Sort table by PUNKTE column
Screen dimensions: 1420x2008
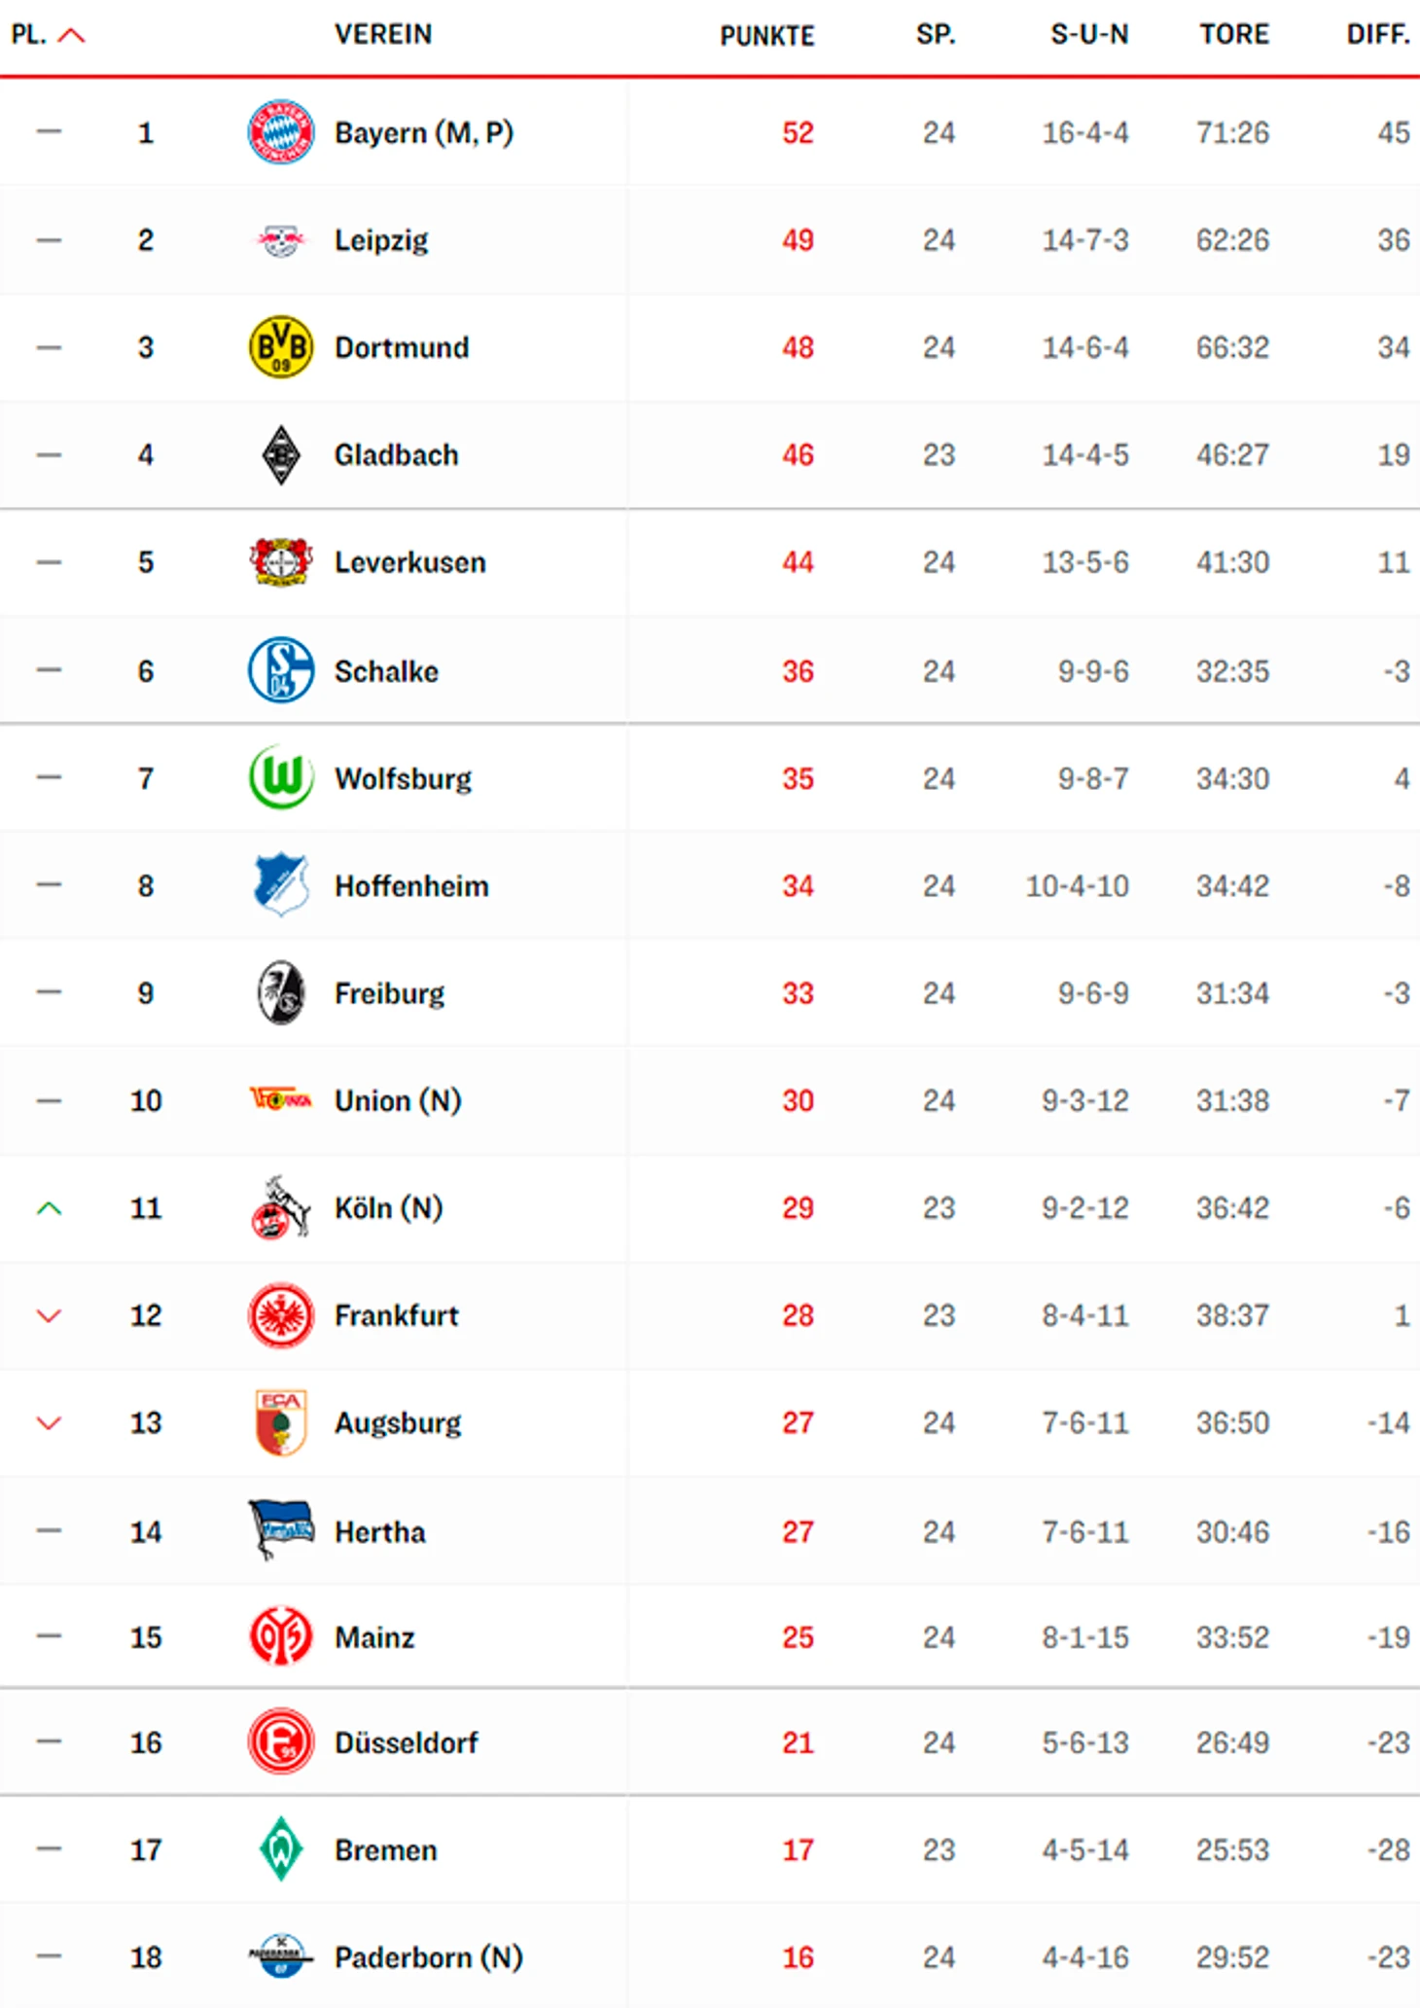click(766, 36)
